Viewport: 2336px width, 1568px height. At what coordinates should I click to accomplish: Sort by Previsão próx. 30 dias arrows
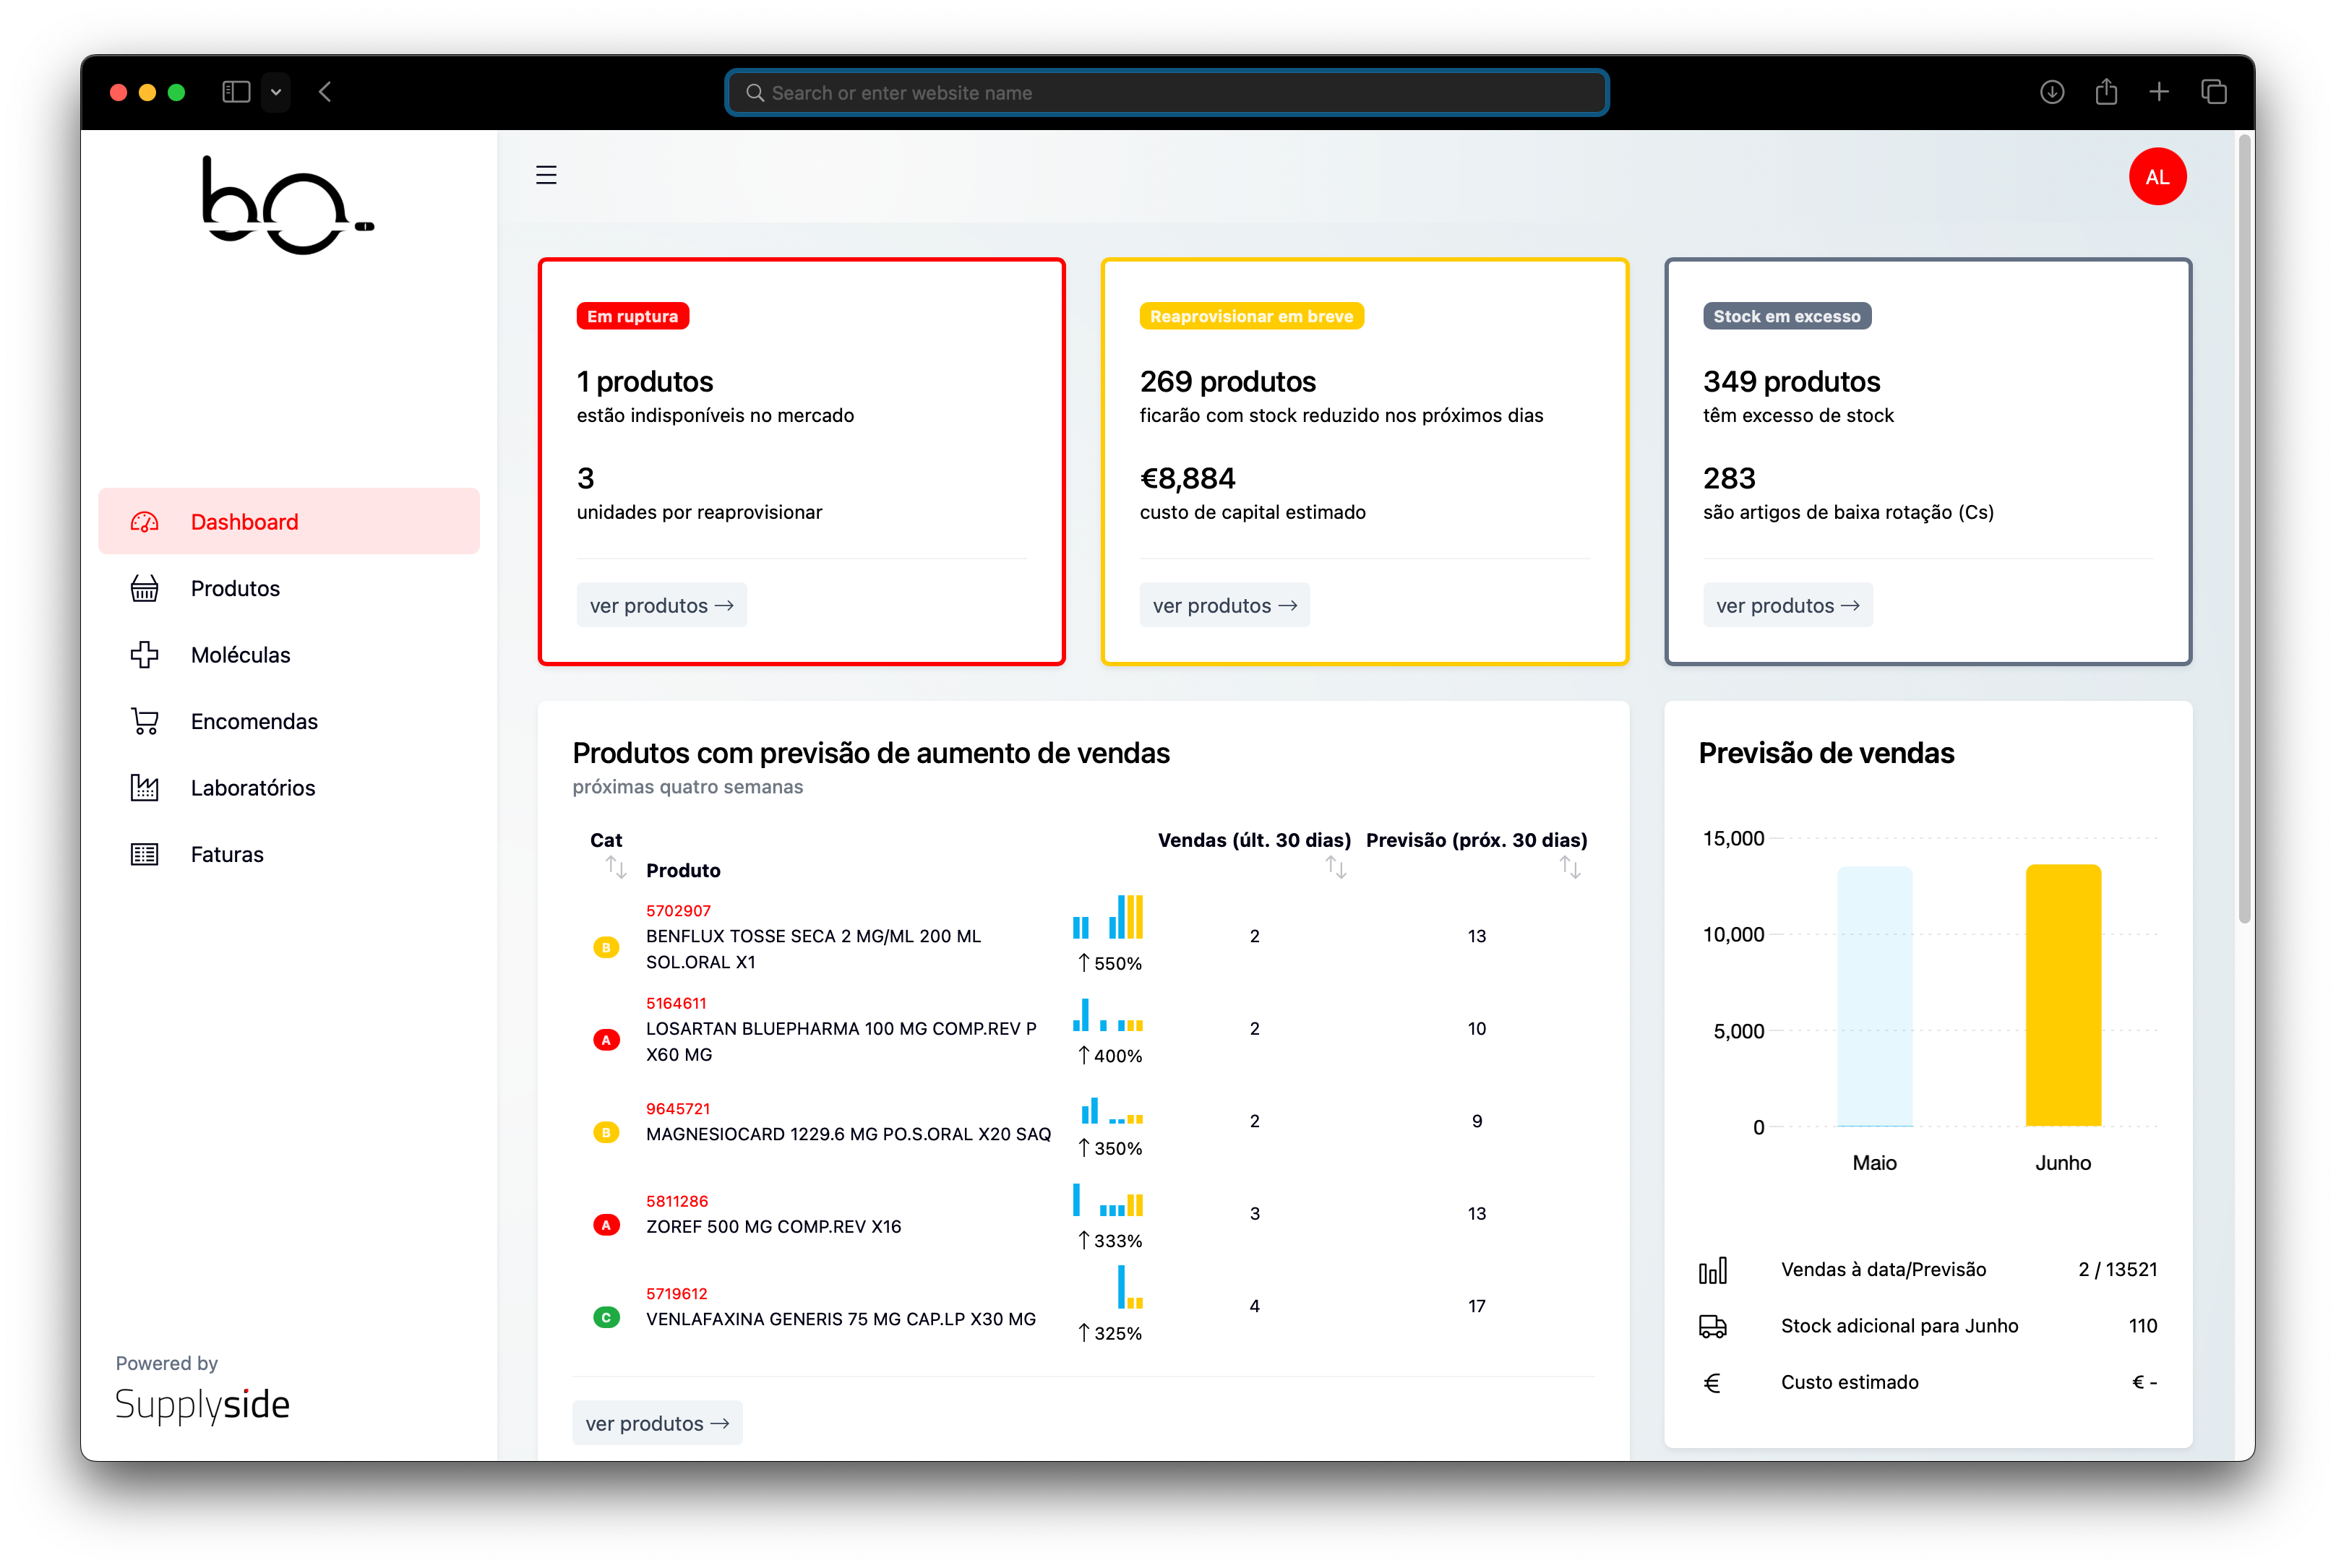tap(1570, 867)
